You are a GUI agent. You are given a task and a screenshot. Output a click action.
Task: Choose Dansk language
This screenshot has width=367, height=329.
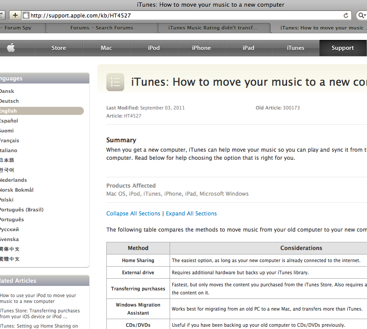7,91
